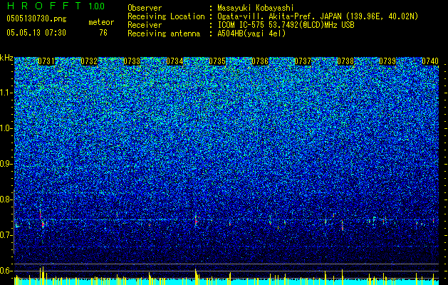Click the 1.1 frequency axis label
Viewport: 448px width, 285px height.
[x=6, y=93]
